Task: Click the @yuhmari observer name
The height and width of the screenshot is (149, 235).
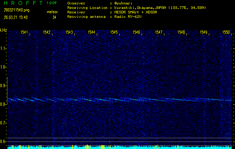Action: coord(123,3)
